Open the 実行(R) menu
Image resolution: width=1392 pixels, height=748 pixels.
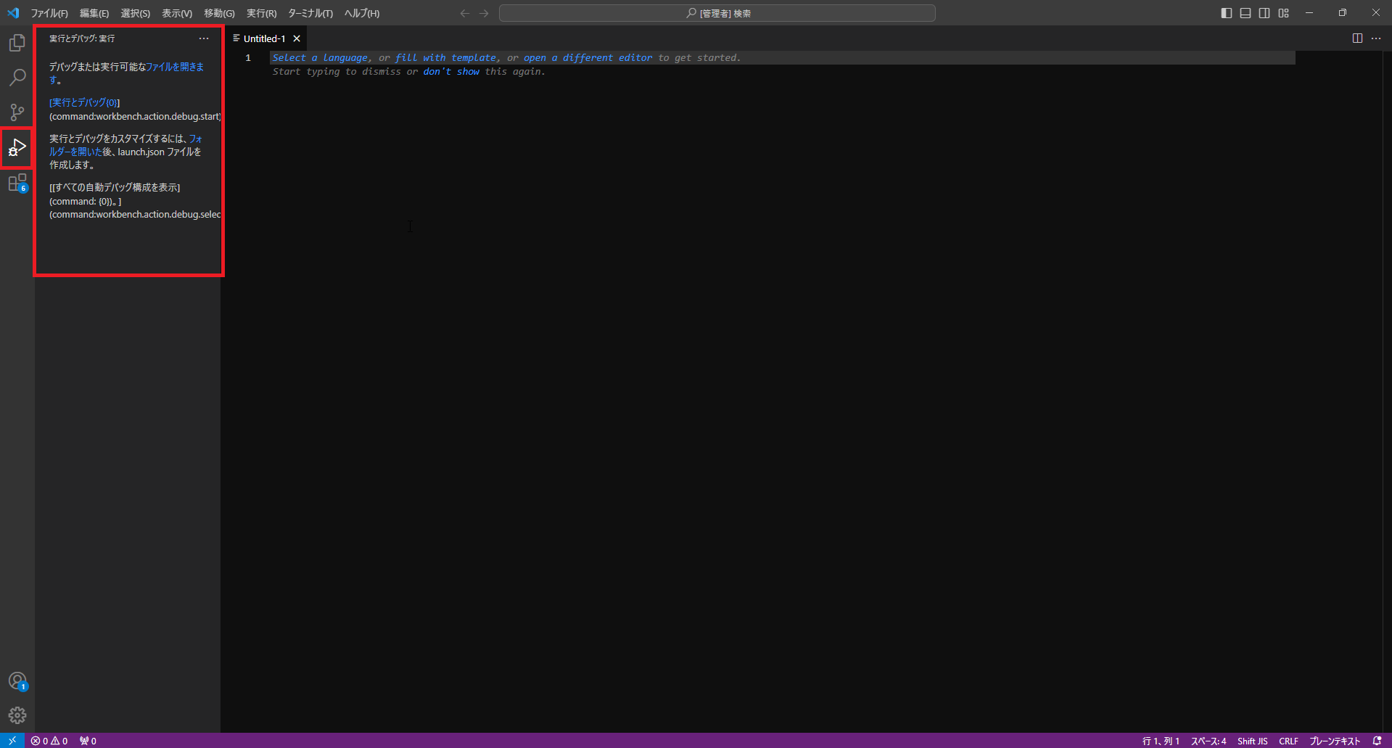pyautogui.click(x=261, y=13)
